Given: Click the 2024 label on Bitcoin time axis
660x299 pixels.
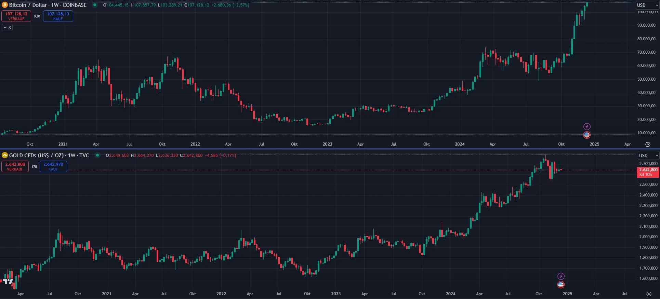Looking at the screenshot, I should click(x=460, y=144).
